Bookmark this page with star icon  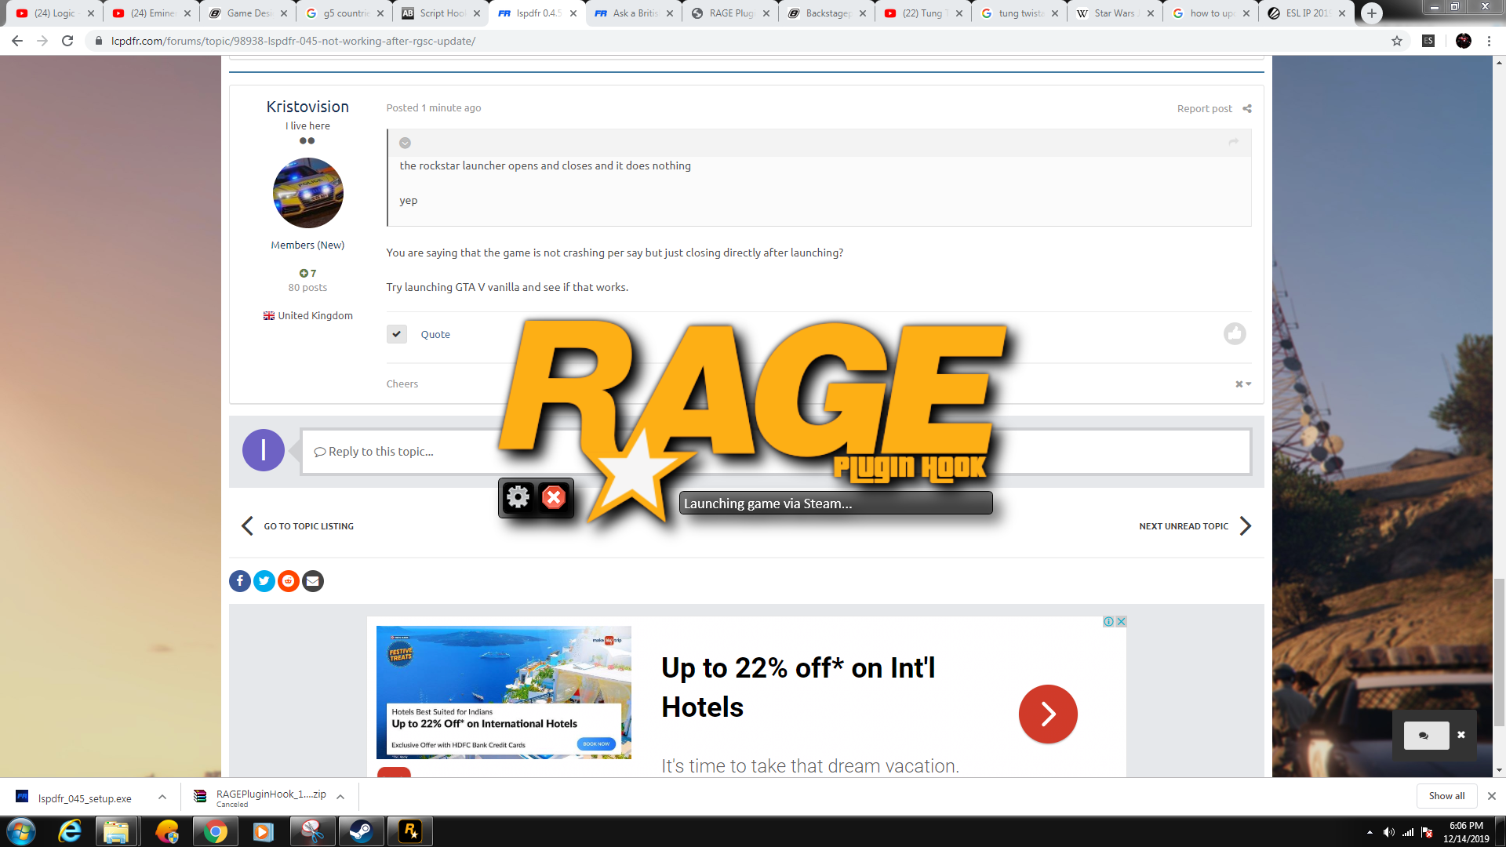pos(1397,41)
